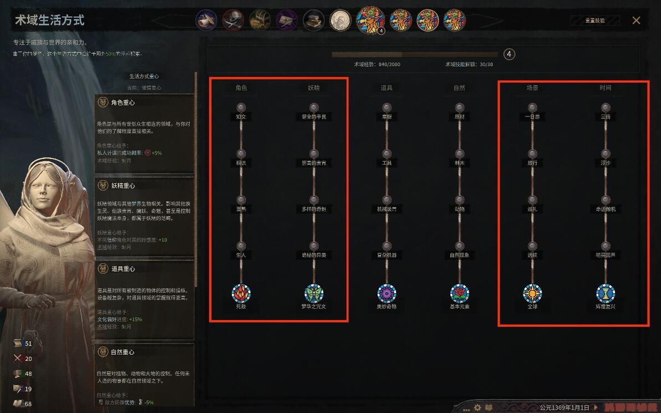Click the 术域经验 progress bar
The width and height of the screenshot is (661, 413).
[x=415, y=54]
